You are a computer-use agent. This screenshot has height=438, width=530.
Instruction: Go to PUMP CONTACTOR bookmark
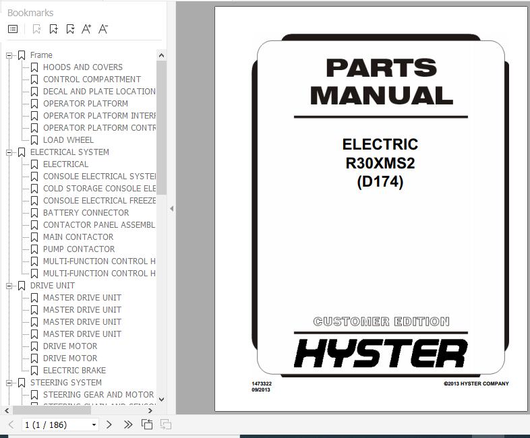coord(79,249)
